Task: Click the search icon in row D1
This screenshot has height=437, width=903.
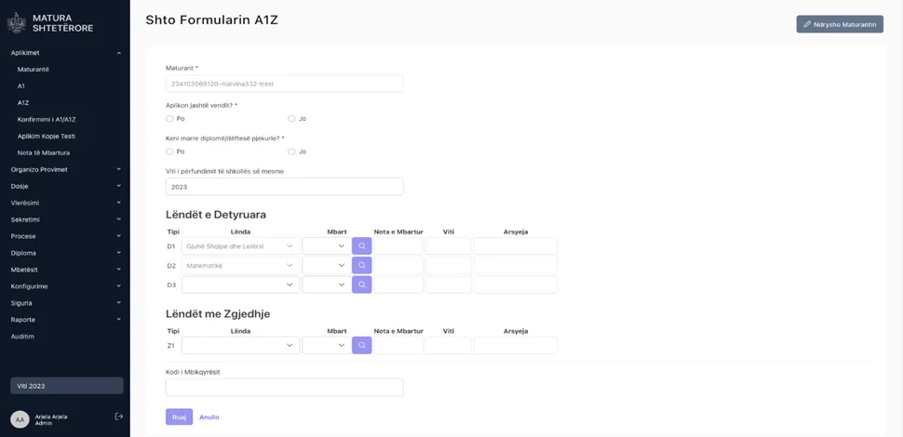Action: (x=361, y=246)
